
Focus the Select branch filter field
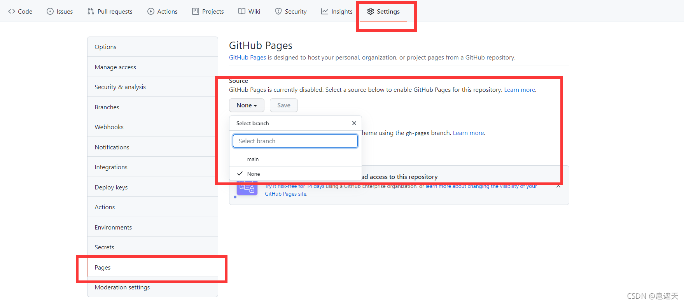point(295,141)
